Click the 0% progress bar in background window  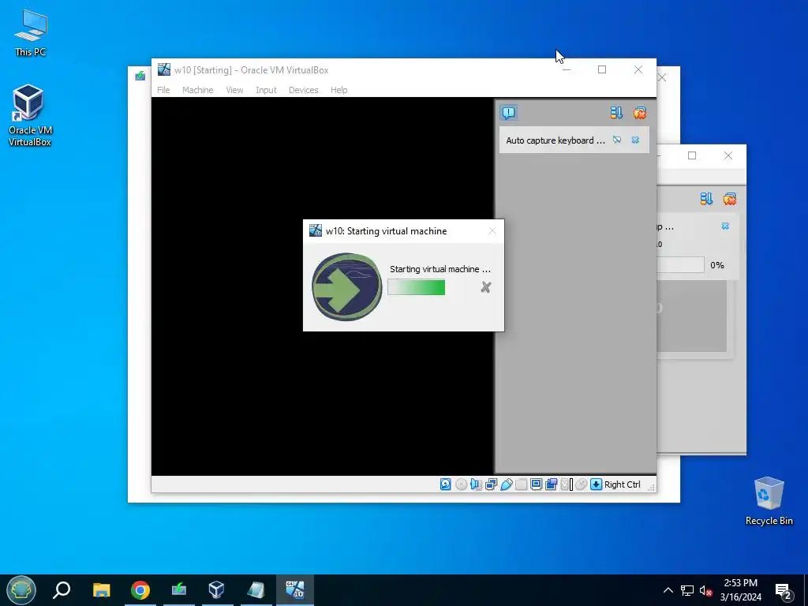click(680, 265)
